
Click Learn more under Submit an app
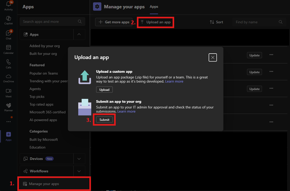click(x=126, y=111)
